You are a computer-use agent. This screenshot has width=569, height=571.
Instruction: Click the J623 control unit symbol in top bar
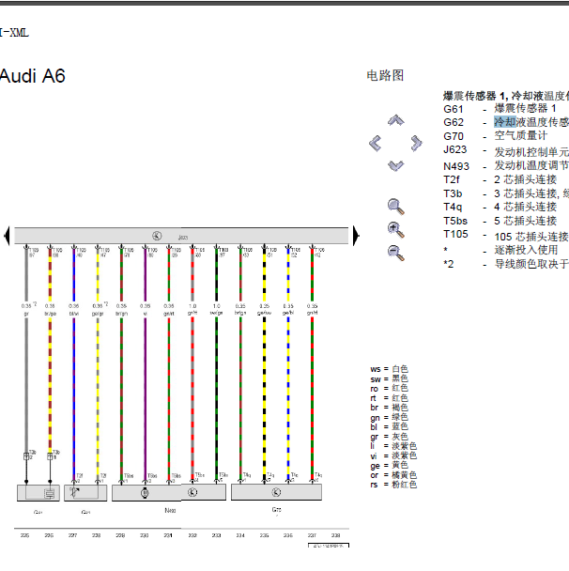point(157,236)
